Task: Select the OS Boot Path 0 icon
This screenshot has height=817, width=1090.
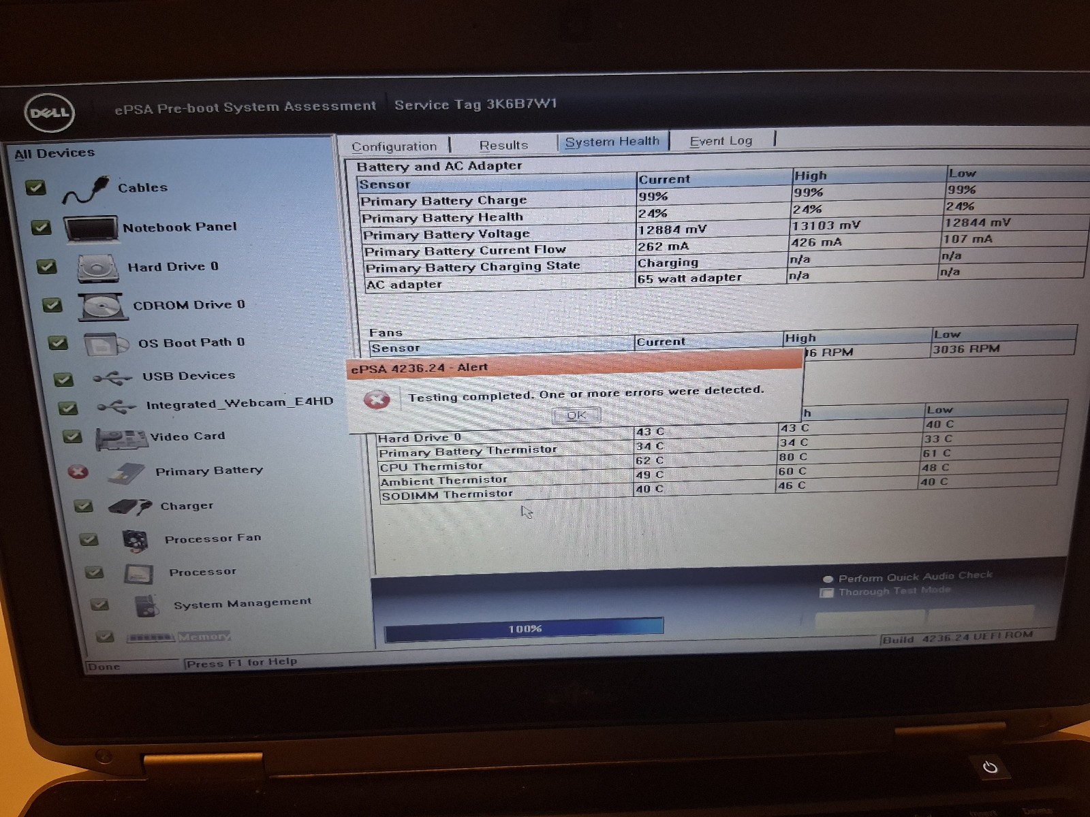Action: tap(106, 345)
